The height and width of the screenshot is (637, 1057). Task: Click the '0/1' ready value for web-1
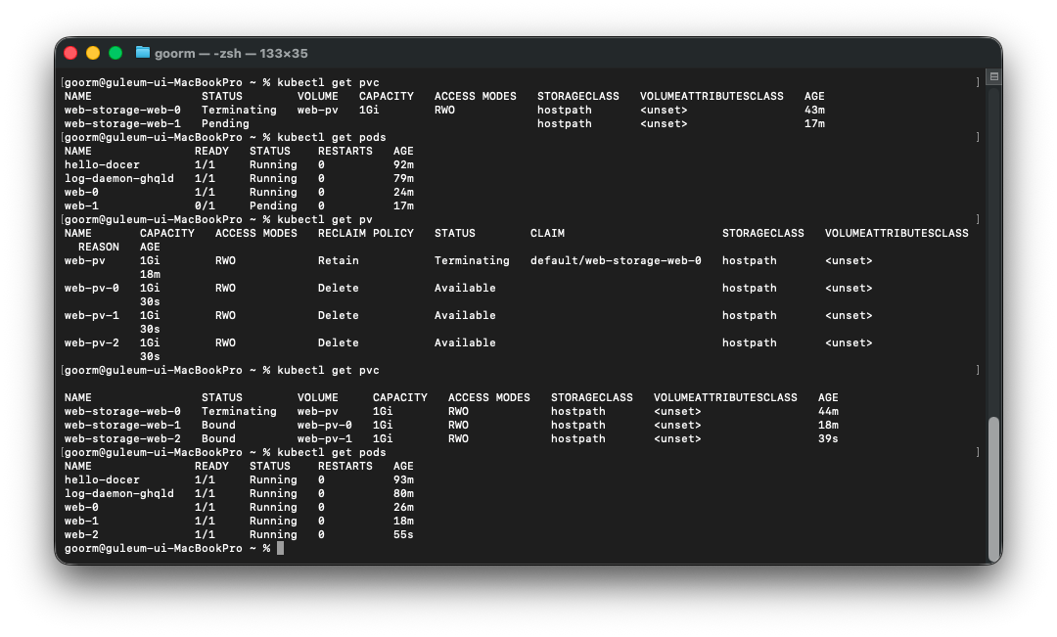pos(205,206)
